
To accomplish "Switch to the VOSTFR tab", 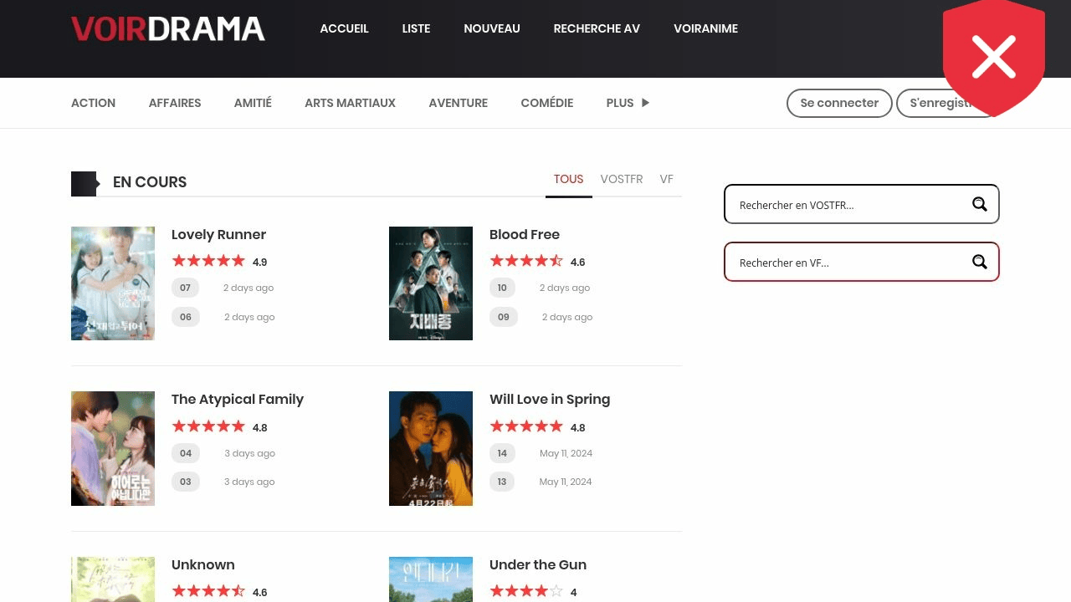I will pyautogui.click(x=622, y=179).
